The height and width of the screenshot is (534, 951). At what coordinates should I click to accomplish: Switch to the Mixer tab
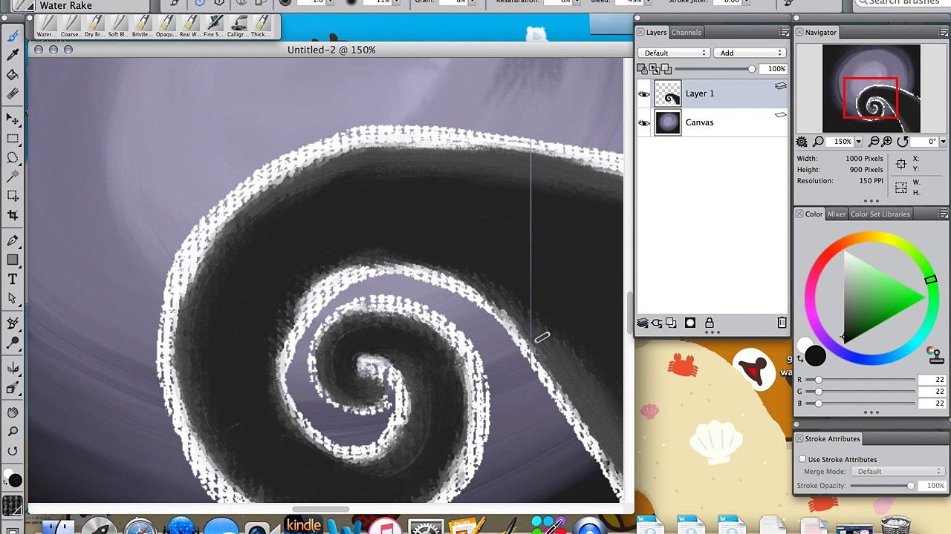[837, 214]
